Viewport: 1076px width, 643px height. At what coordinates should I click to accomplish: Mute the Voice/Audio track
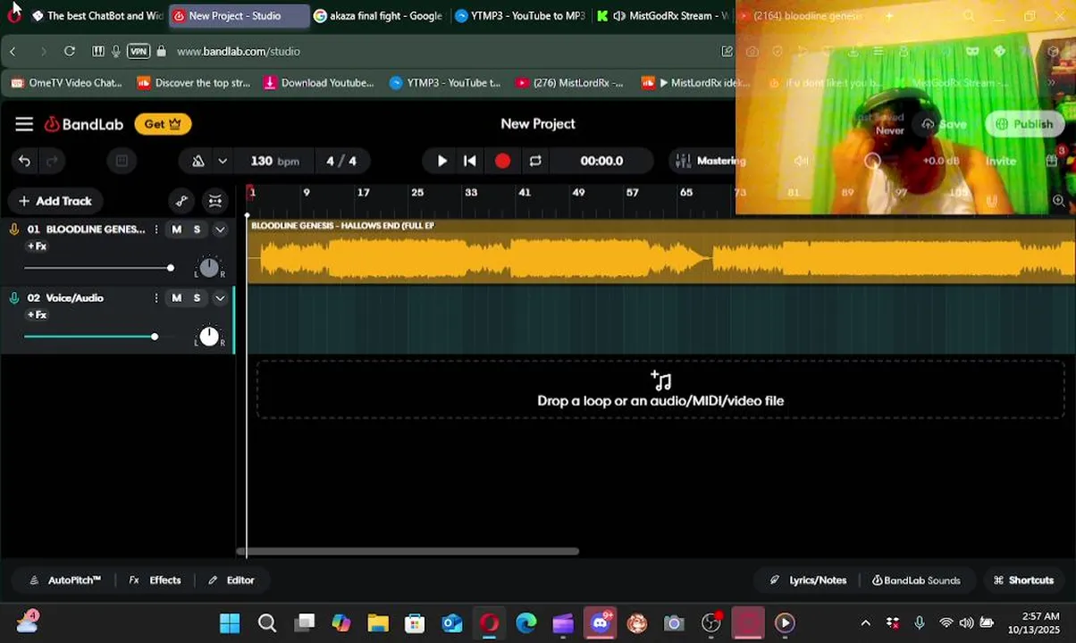176,298
